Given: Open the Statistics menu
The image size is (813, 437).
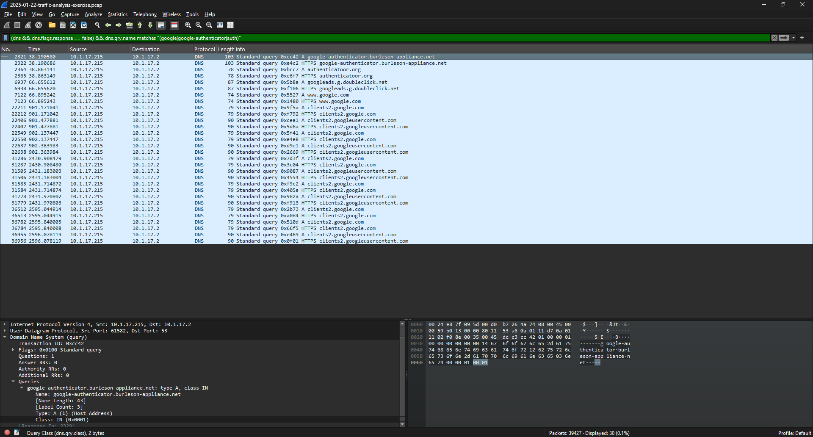Looking at the screenshot, I should point(117,14).
